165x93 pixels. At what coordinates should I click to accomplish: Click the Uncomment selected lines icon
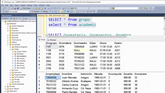pyautogui.click(x=84, y=11)
